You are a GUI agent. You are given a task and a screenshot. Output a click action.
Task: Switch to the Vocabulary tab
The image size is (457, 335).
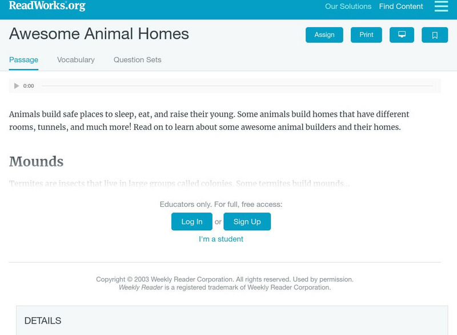click(76, 60)
